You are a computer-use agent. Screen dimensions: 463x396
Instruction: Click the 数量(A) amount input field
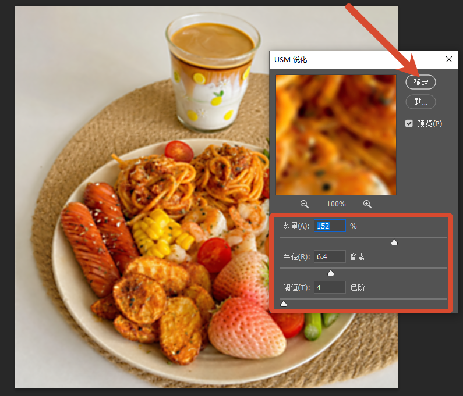tap(330, 226)
